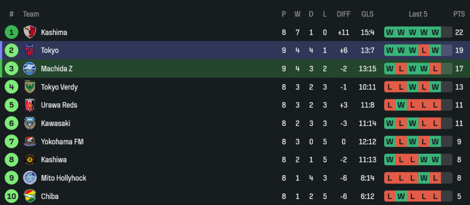Open the Kashima team name link
Viewport: 470px width, 205px height.
pyautogui.click(x=54, y=32)
